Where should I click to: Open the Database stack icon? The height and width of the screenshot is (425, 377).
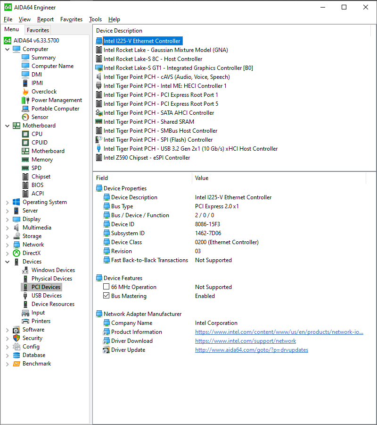(x=16, y=355)
